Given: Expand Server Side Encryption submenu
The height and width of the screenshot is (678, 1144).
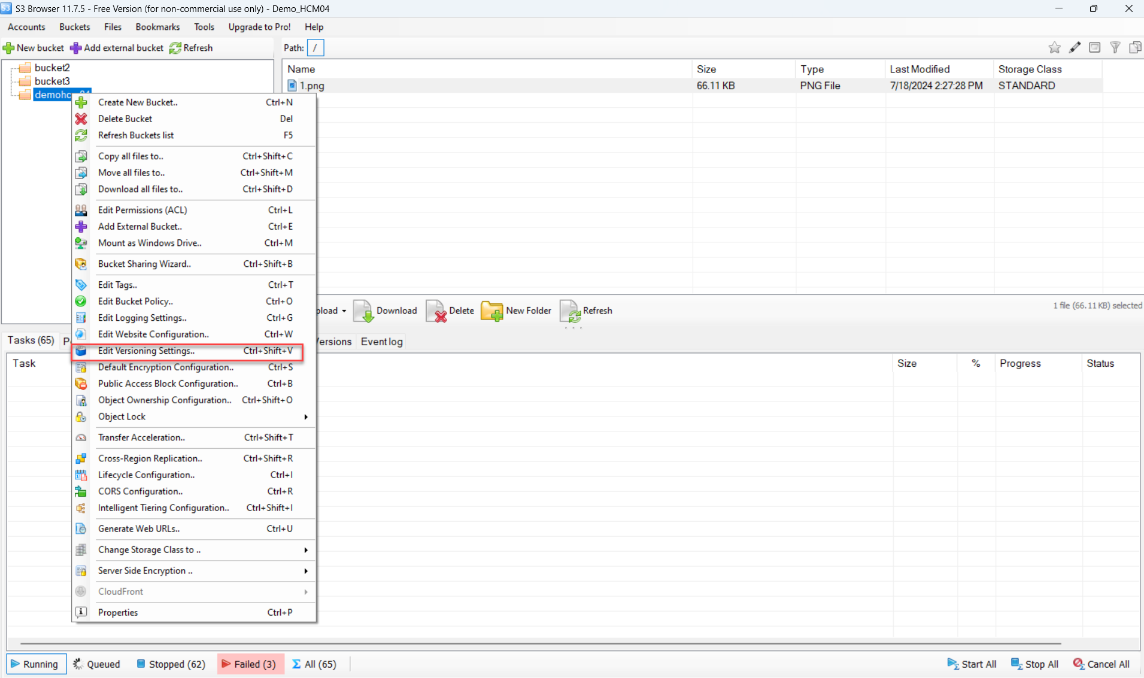Looking at the screenshot, I should [305, 571].
